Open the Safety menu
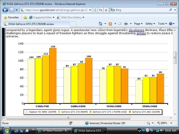The image size is (179, 134). click(x=150, y=24)
